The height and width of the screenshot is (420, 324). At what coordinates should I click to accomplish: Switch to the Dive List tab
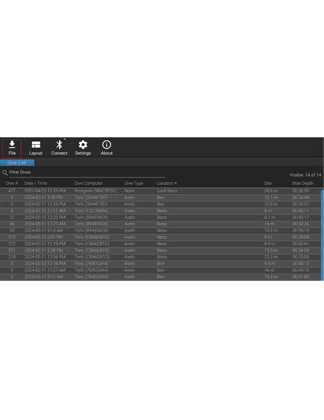17,163
